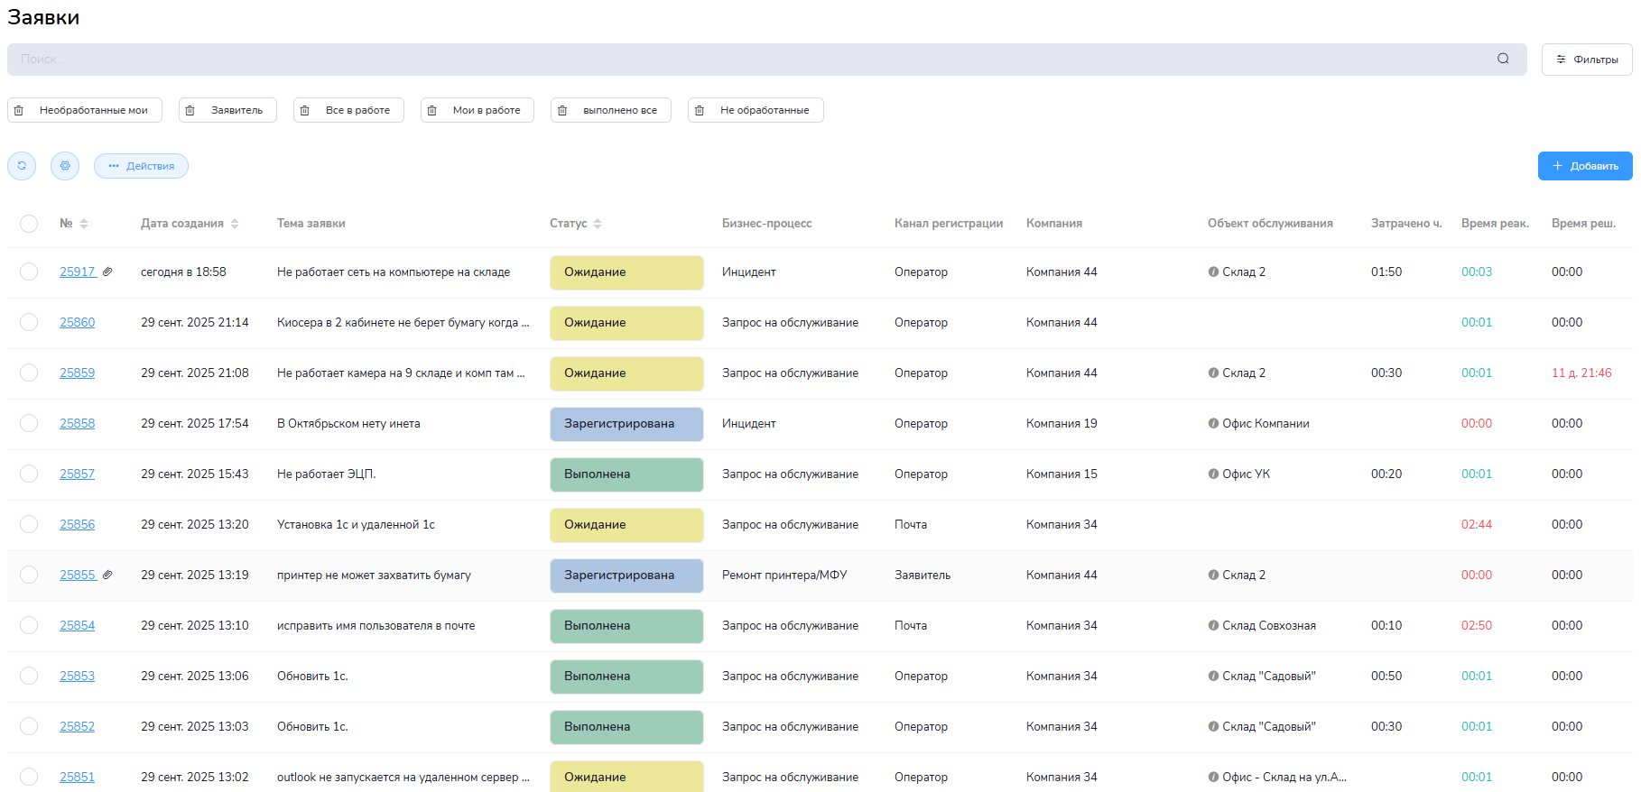Tick the checkbox for ticket 25857
Image resolution: width=1641 pixels, height=792 pixels.
tap(29, 474)
